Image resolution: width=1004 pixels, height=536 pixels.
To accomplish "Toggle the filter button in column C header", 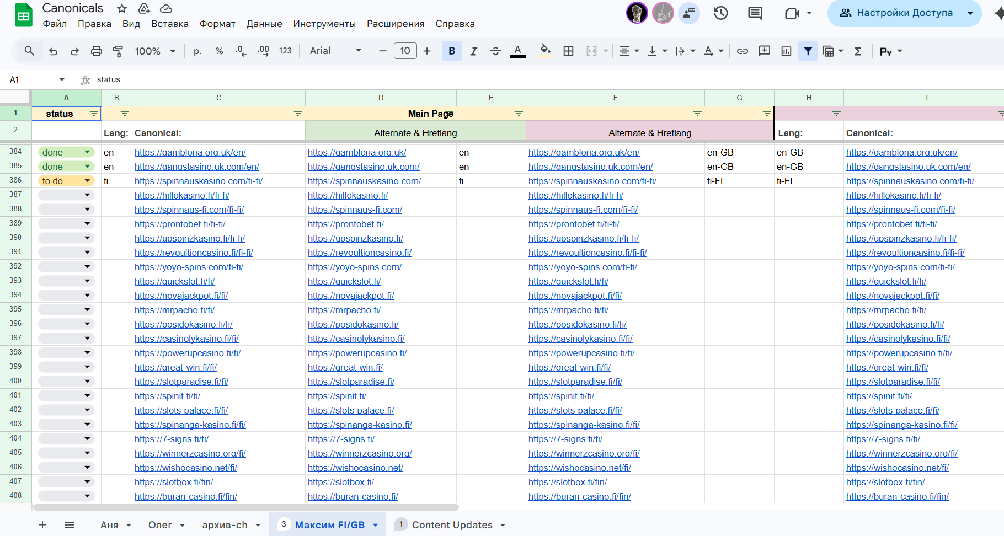I will [x=298, y=114].
